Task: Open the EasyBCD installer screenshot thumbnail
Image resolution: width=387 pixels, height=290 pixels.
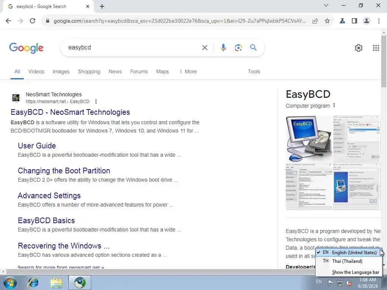Action: (356, 186)
